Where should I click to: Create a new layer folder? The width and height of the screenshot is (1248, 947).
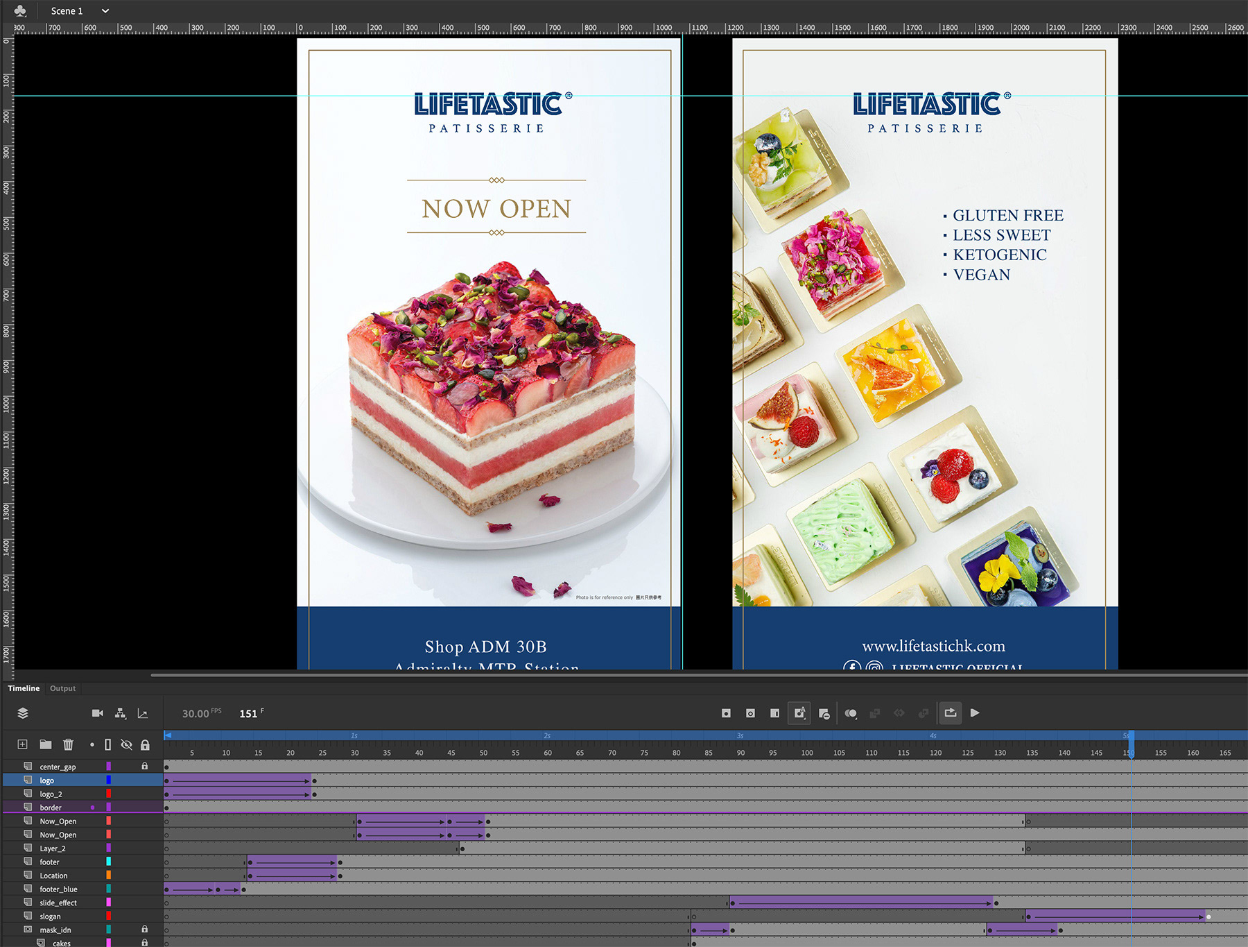[x=46, y=744]
